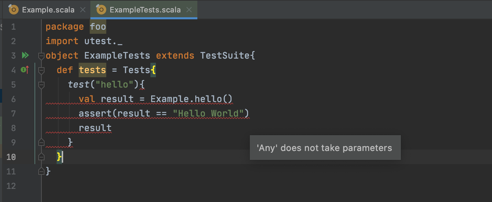Place cursor on the Example.hello() call
Image resolution: width=492 pixels, height=202 pixels.
click(191, 99)
